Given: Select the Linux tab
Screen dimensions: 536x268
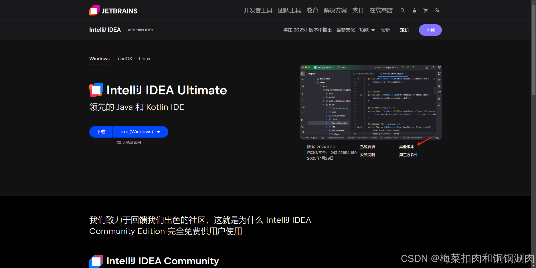Looking at the screenshot, I should pyautogui.click(x=145, y=59).
